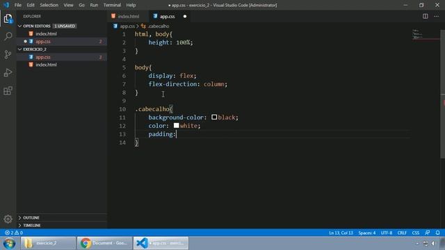Open the Run menu
Viewport: 445px width, 250px height.
click(x=94, y=5)
